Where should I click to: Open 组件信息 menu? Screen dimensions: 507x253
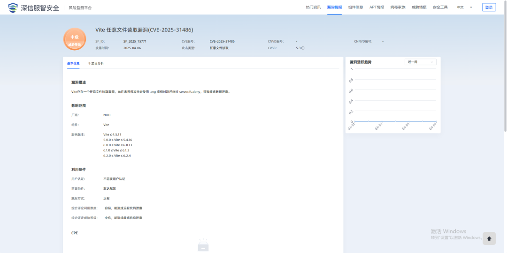click(355, 7)
